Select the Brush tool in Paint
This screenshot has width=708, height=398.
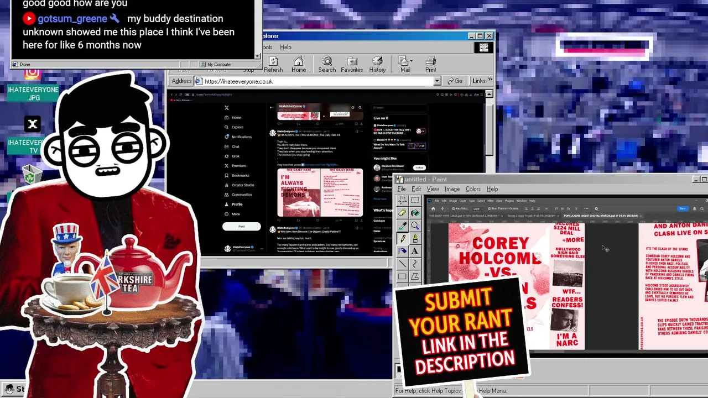pyautogui.click(x=415, y=238)
